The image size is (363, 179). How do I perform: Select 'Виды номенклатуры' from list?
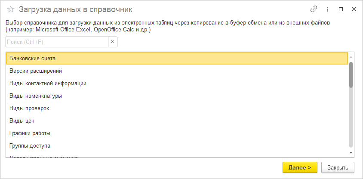36,96
